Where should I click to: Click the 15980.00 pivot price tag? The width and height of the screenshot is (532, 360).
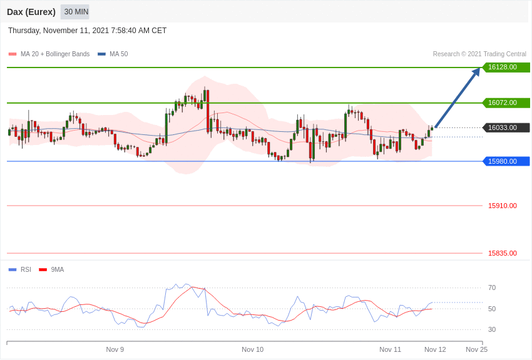[506, 161]
